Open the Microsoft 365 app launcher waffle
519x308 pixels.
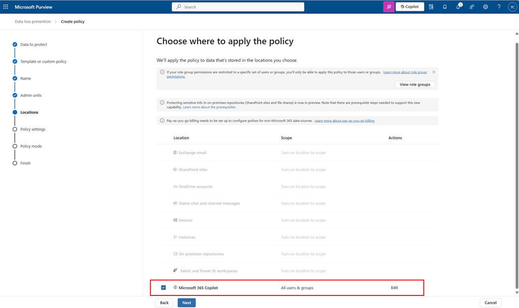pos(6,7)
